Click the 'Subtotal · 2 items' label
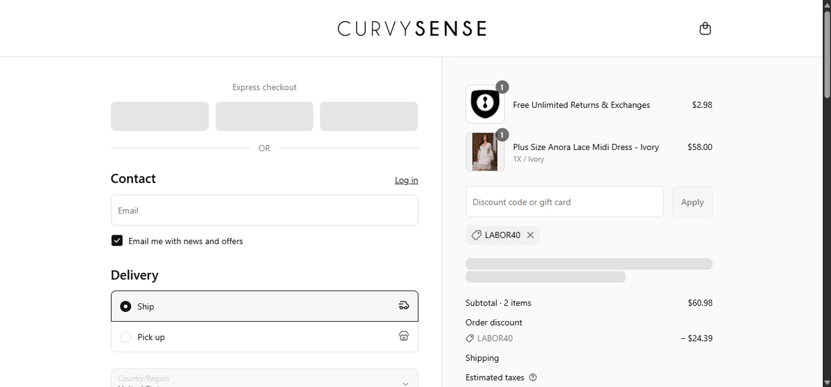This screenshot has height=387, width=831. tap(498, 303)
